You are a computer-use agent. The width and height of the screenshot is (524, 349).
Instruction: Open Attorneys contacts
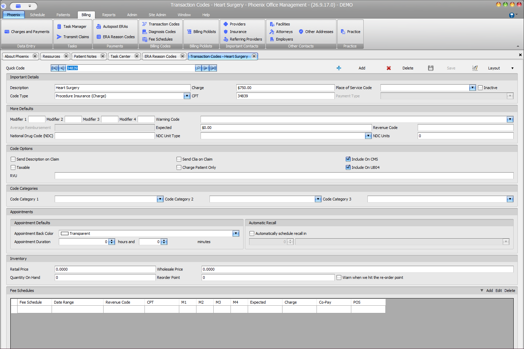click(281, 32)
